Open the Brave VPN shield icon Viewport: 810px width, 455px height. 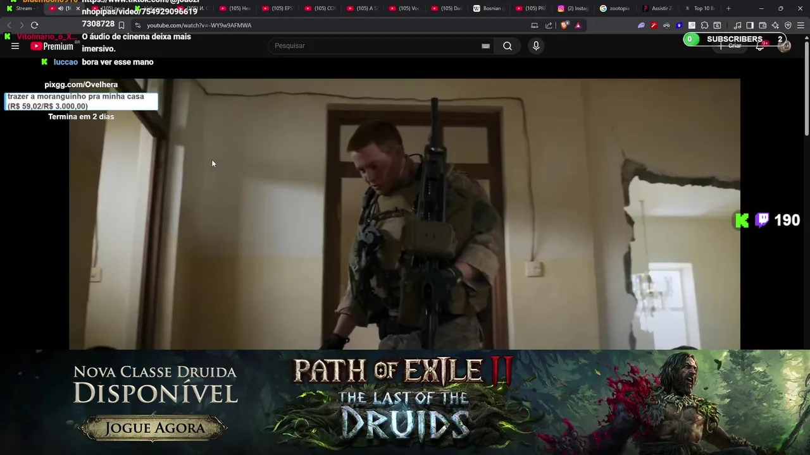tap(788, 25)
